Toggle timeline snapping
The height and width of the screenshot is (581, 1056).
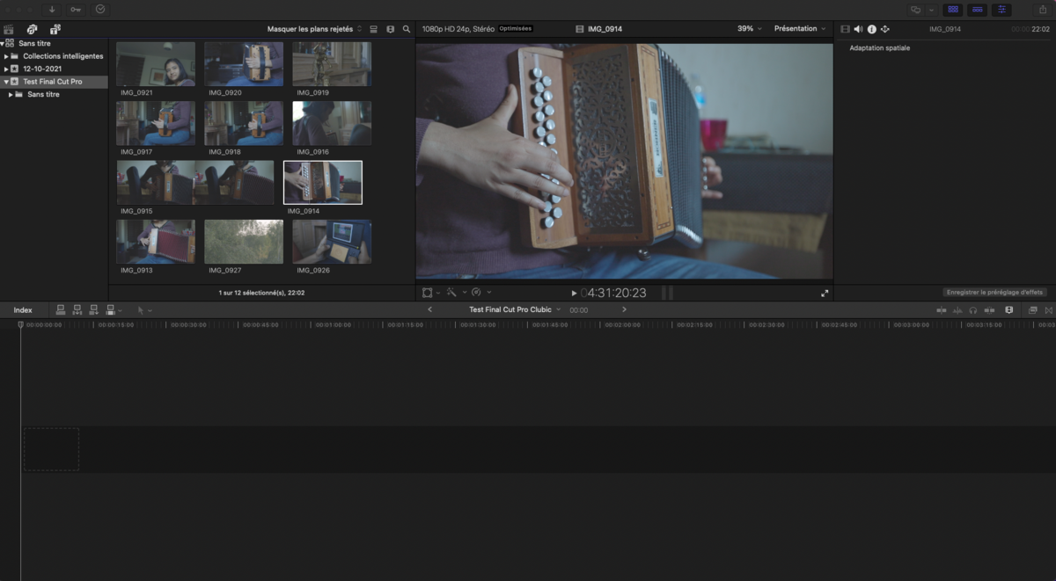coord(989,309)
